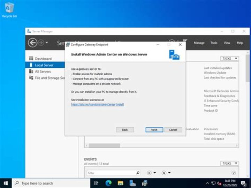Click the installer taskbar icon
251x188 pixels.
144,183
